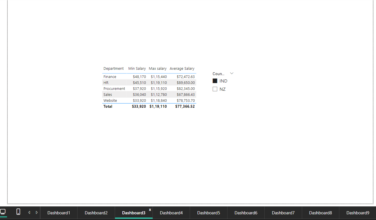
Task: Click the back navigation arrow
Action: (x=29, y=212)
